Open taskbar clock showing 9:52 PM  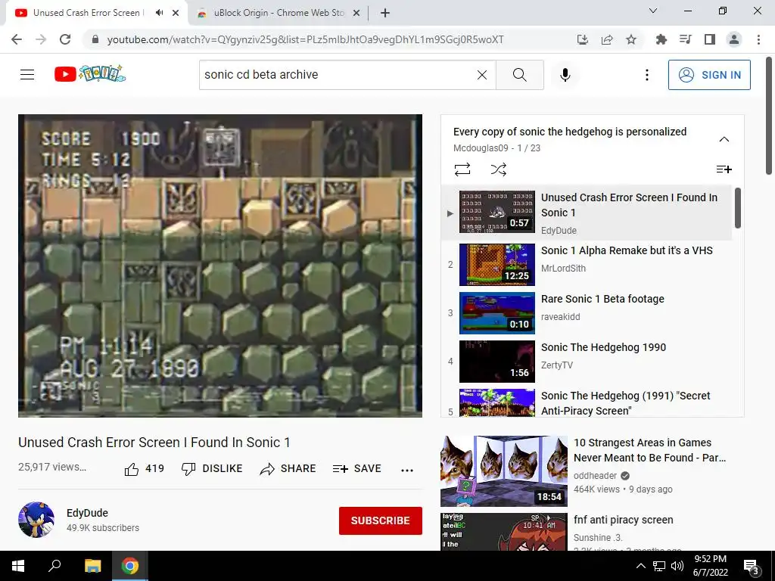(x=710, y=566)
